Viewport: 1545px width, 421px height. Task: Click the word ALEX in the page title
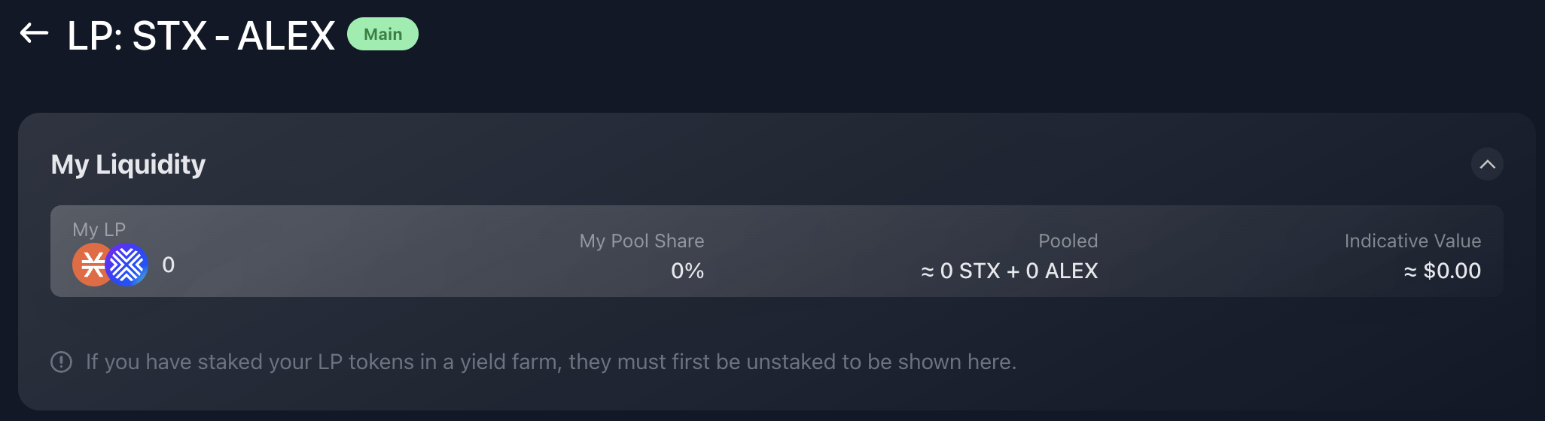pyautogui.click(x=286, y=35)
